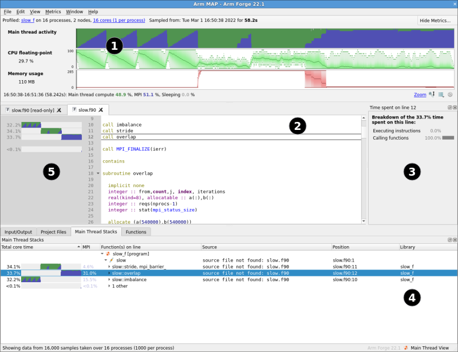Open the metrics list dropdown icon

tap(441, 94)
